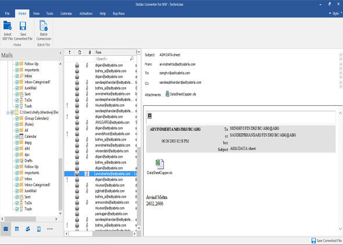Screen dimensions: 343x245
Task: Toggle the Drafts folder checkbox
Action: pos(17,161)
